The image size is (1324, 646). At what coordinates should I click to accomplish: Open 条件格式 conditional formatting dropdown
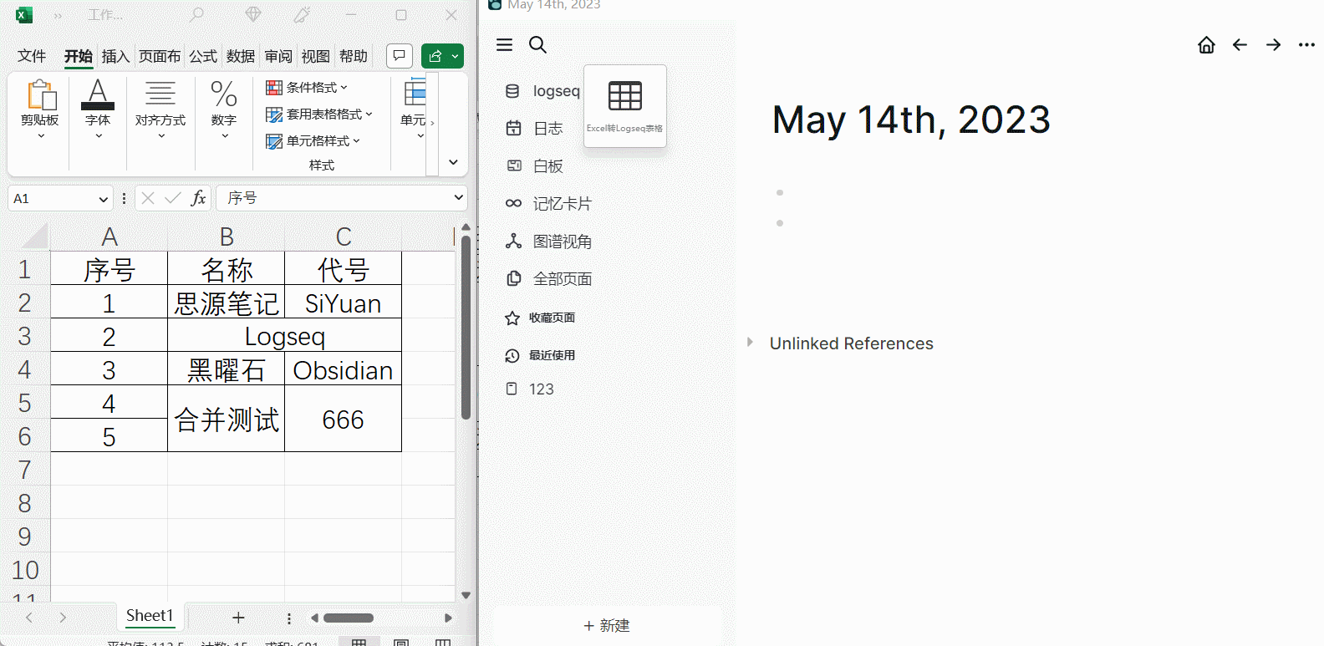click(307, 87)
